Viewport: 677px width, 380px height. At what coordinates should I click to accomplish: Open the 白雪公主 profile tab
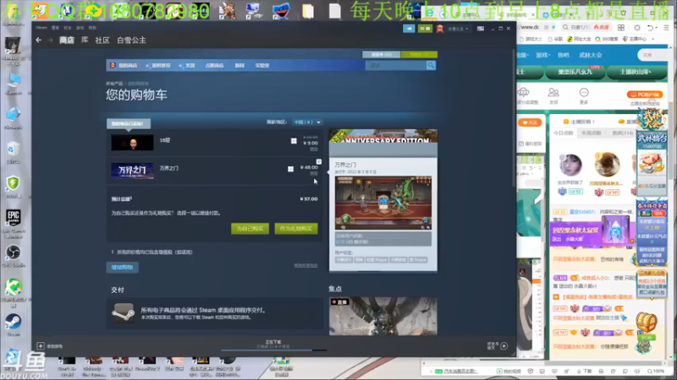(x=132, y=40)
